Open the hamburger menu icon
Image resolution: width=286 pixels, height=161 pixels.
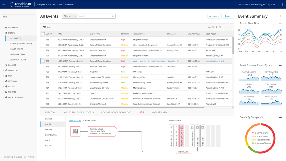click(3, 4)
